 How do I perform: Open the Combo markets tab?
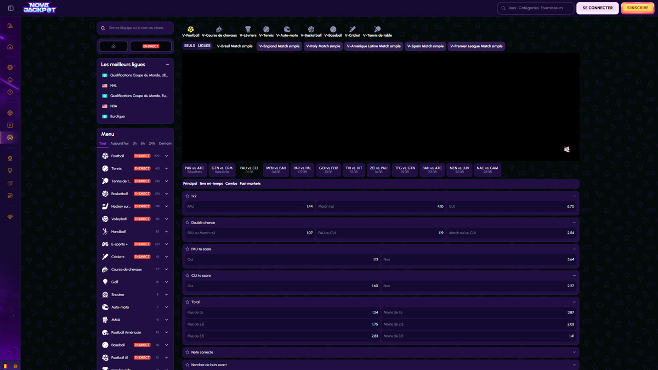tap(231, 183)
